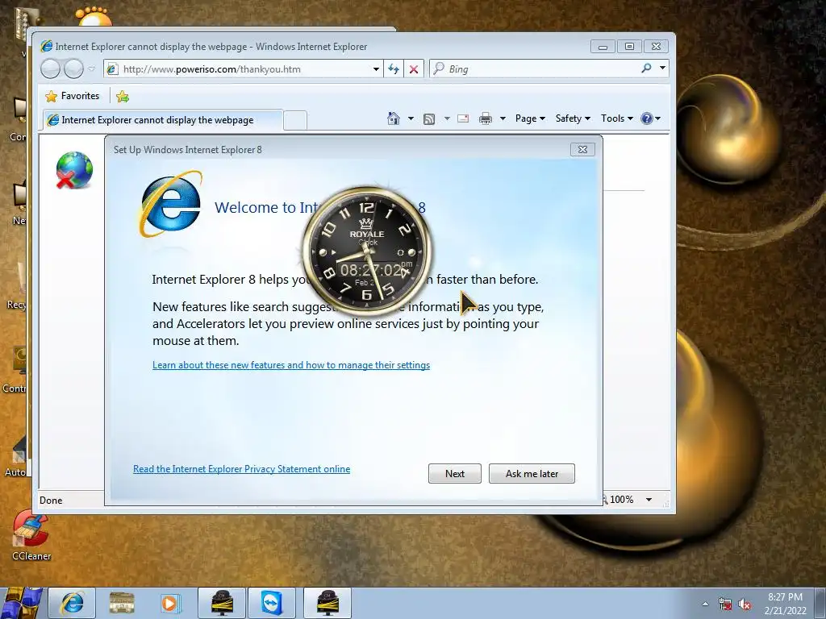The image size is (826, 619).
Task: Open the Internet Explorer Privacy Statement link
Action: point(241,469)
